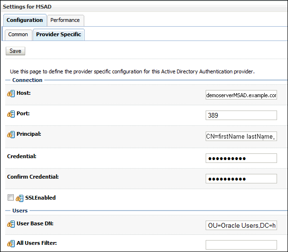This screenshot has height=252, width=288.
Task: Enable the SSLEnabled checkbox
Action: (10, 198)
